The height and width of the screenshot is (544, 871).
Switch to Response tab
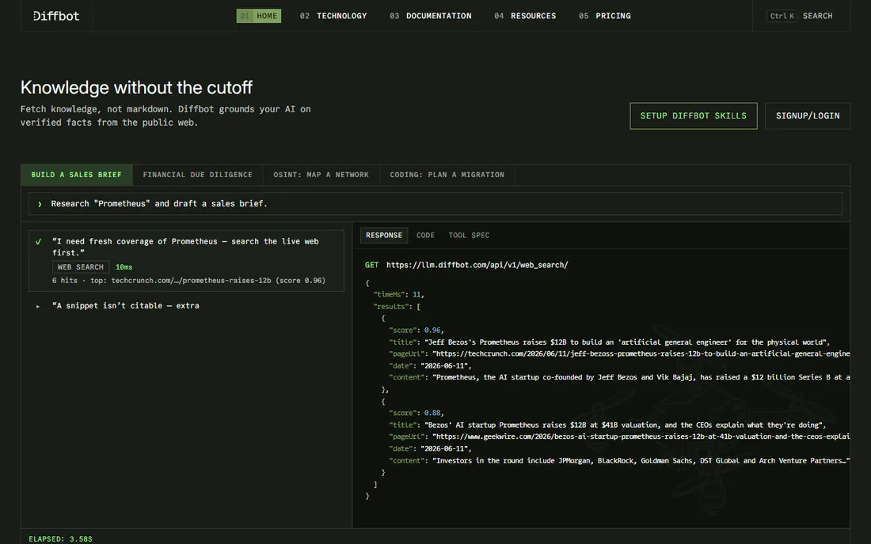pyautogui.click(x=384, y=235)
